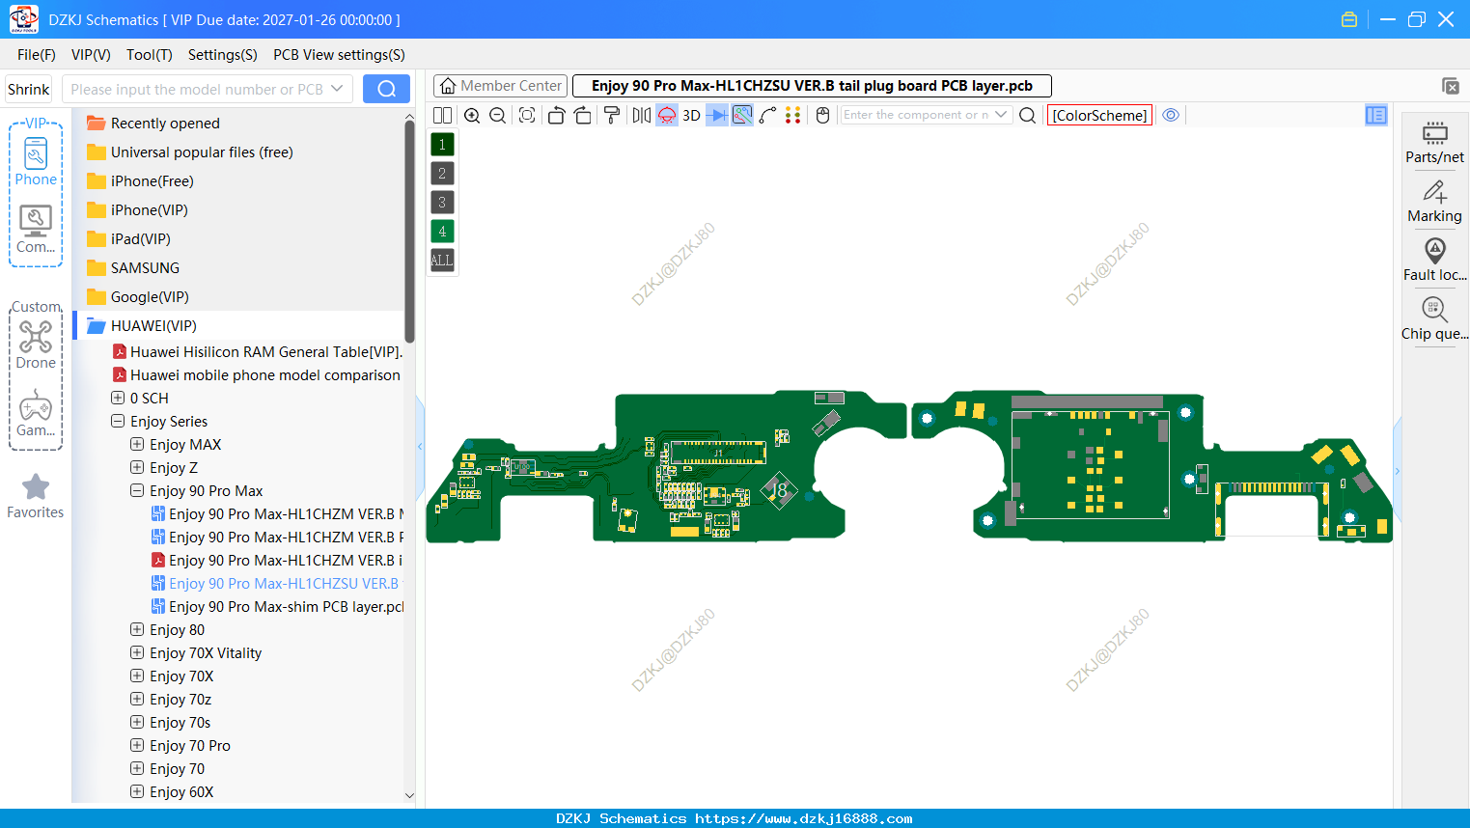Show ALL PCB layers
This screenshot has width=1470, height=828.
point(442,261)
